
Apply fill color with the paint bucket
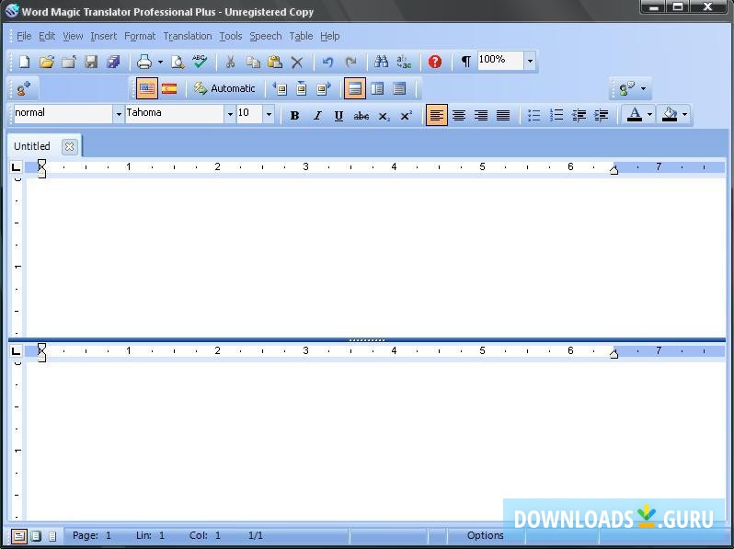click(x=670, y=115)
